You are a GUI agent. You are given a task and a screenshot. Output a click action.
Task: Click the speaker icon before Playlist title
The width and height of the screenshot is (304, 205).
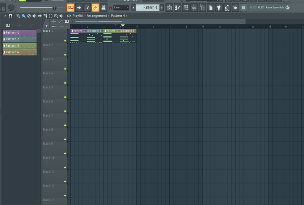(x=69, y=16)
